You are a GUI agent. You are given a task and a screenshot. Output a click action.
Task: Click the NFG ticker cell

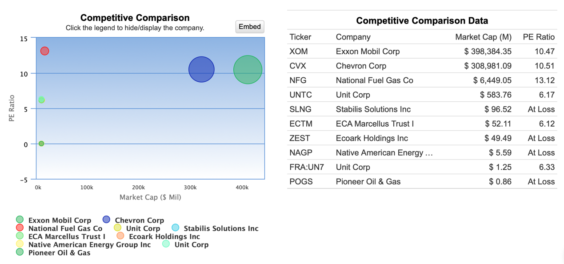pyautogui.click(x=298, y=80)
